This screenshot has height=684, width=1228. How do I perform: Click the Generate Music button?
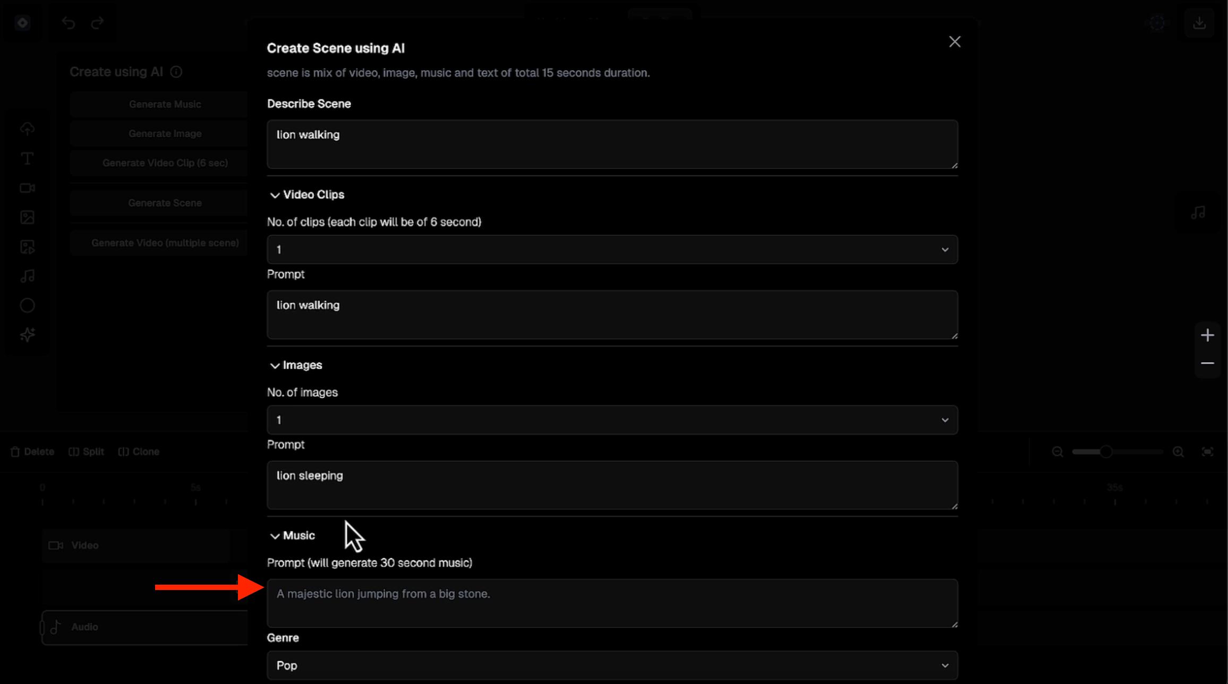coord(165,104)
